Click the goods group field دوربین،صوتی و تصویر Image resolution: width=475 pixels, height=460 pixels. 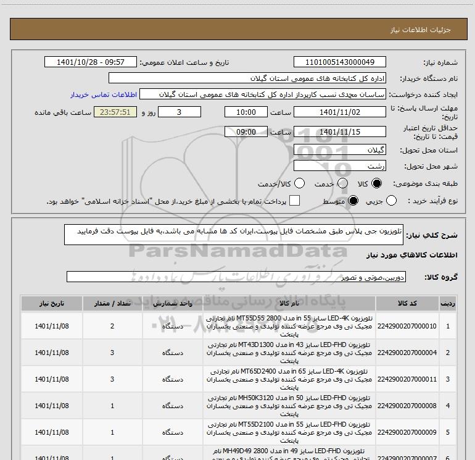coord(236,277)
